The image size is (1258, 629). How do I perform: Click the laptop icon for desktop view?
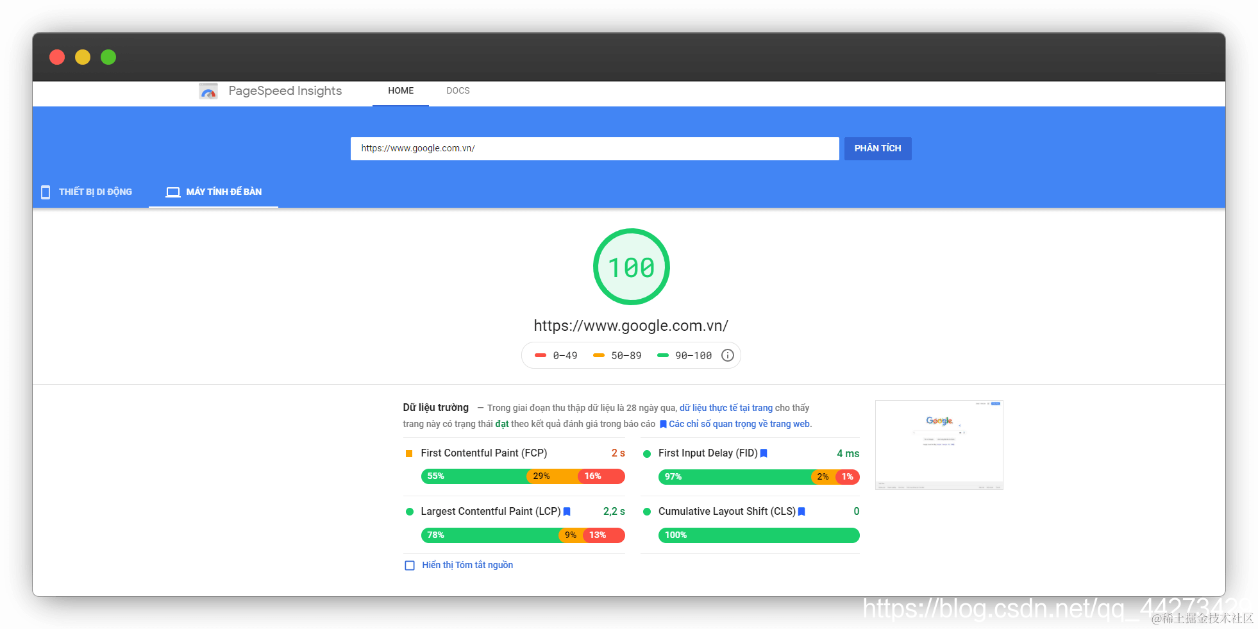(x=172, y=192)
